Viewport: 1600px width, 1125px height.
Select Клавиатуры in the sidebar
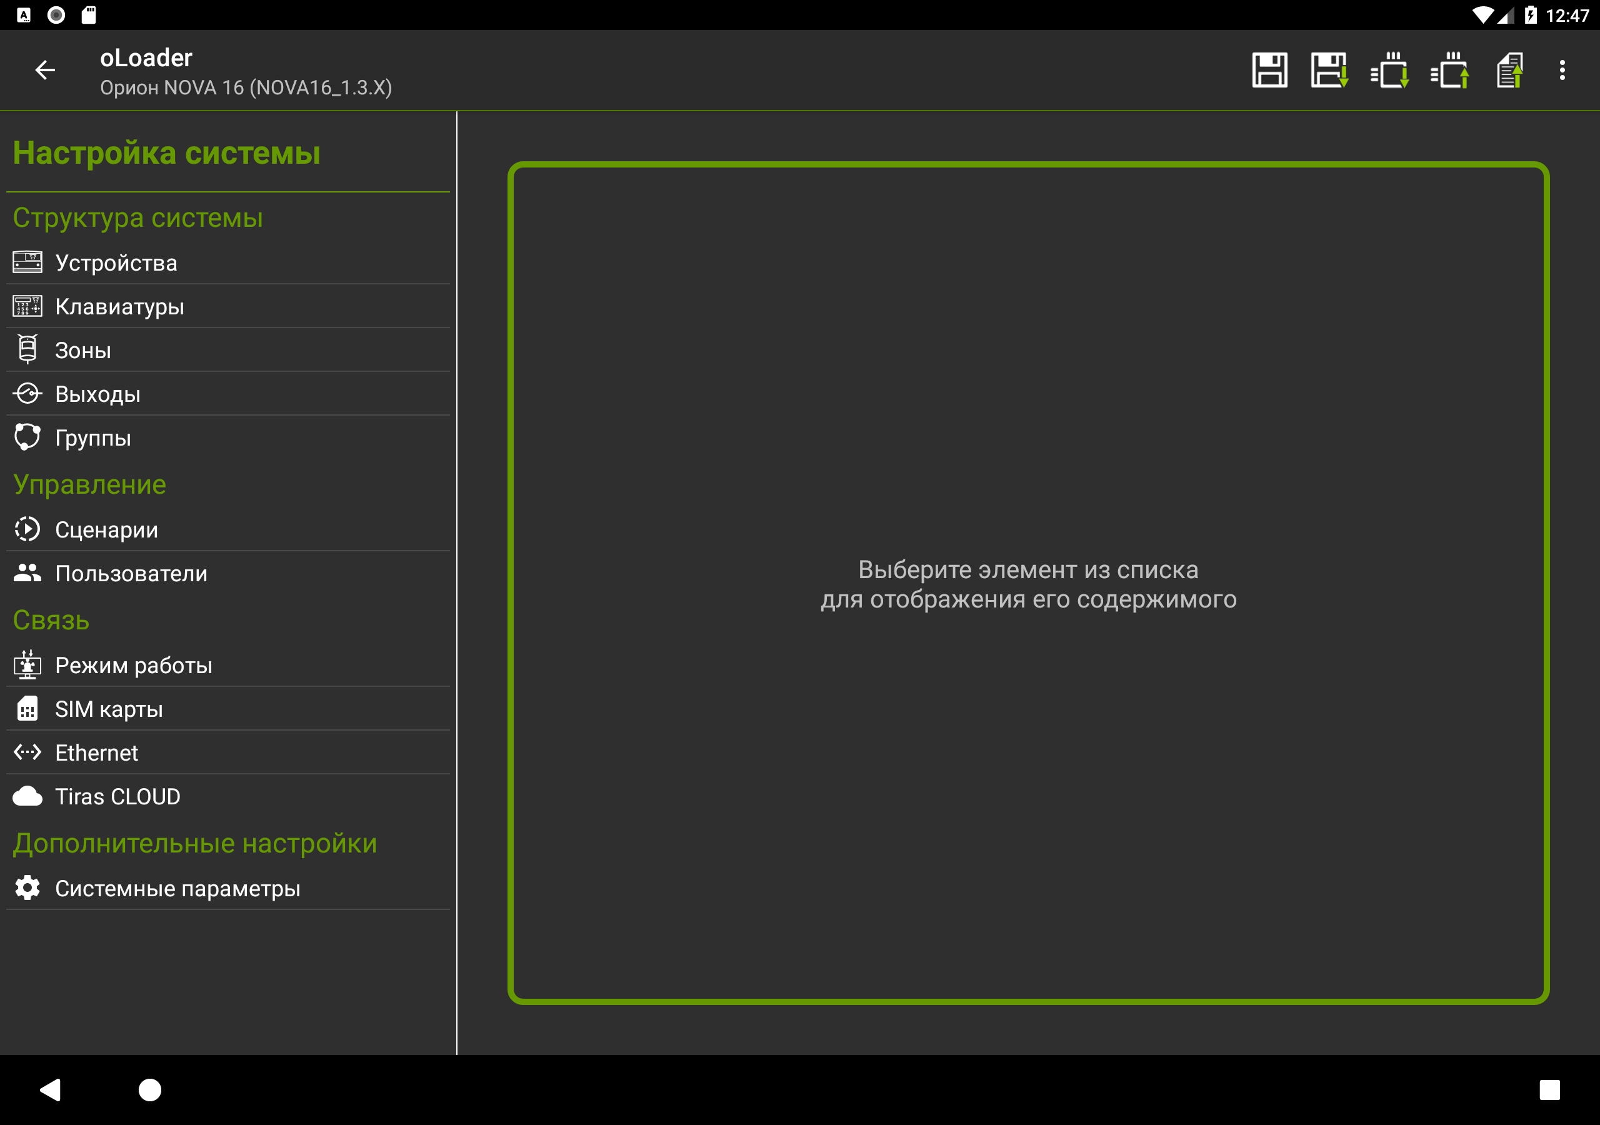[119, 307]
